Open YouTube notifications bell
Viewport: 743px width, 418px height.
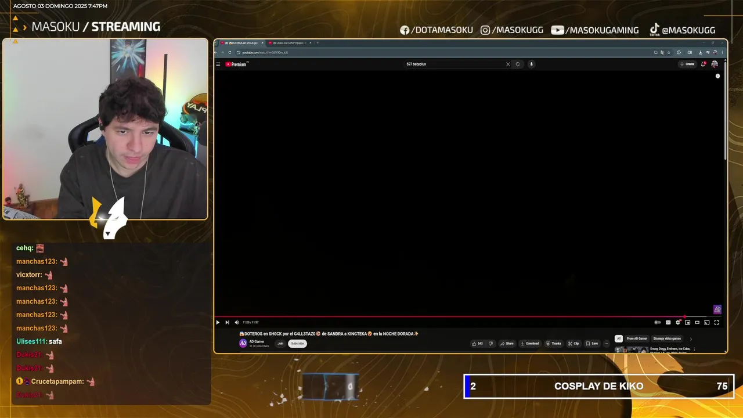point(704,64)
